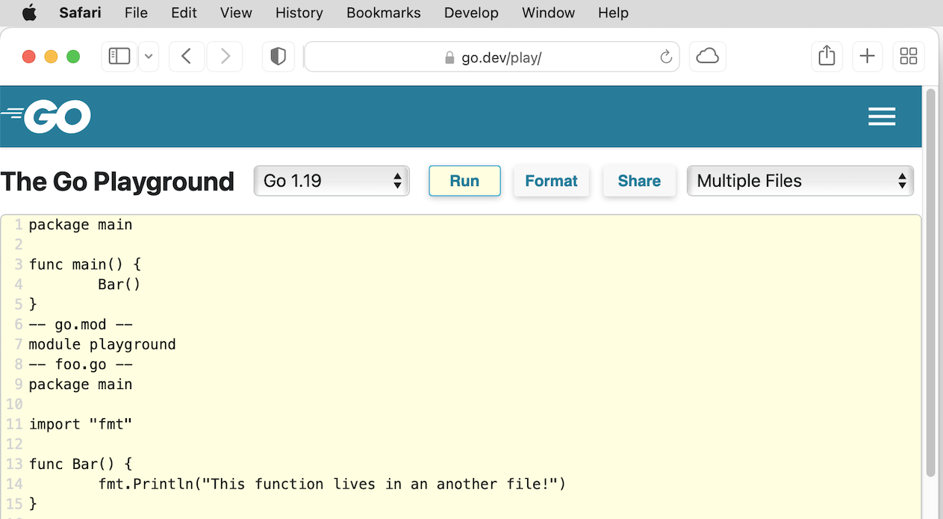Click the "-- go.mod --" line
Screen dimensions: 943x519
(81, 324)
